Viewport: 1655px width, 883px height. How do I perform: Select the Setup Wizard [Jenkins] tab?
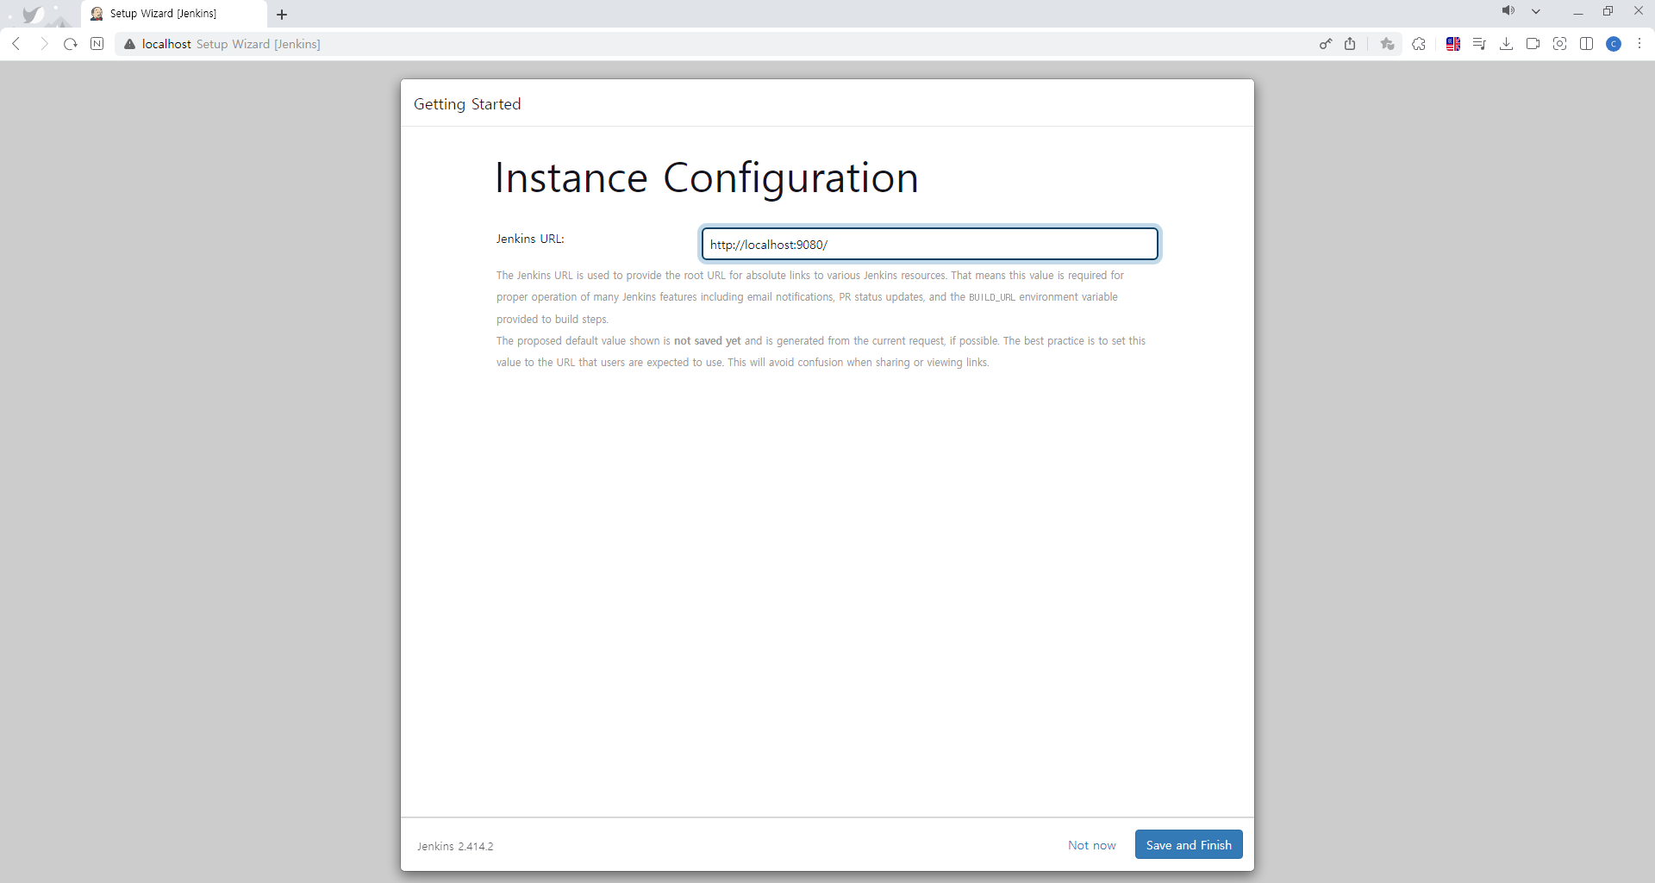point(174,14)
